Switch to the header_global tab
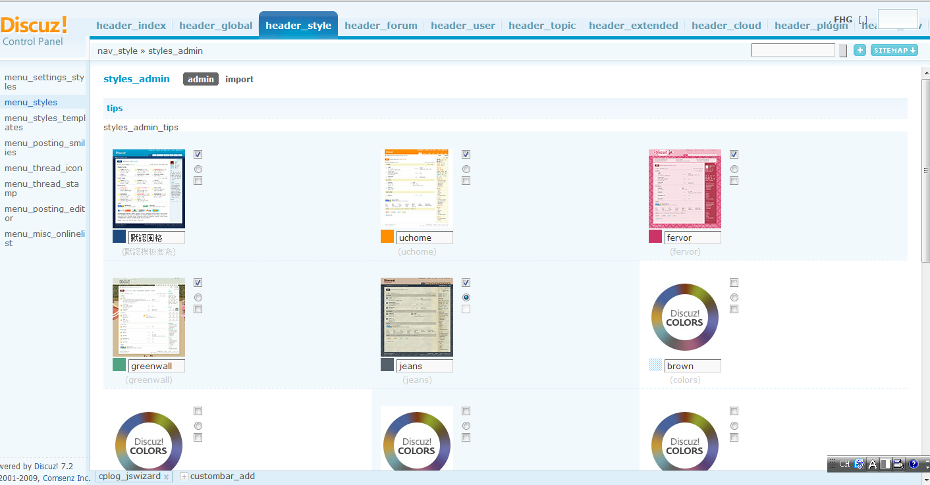 [x=215, y=26]
